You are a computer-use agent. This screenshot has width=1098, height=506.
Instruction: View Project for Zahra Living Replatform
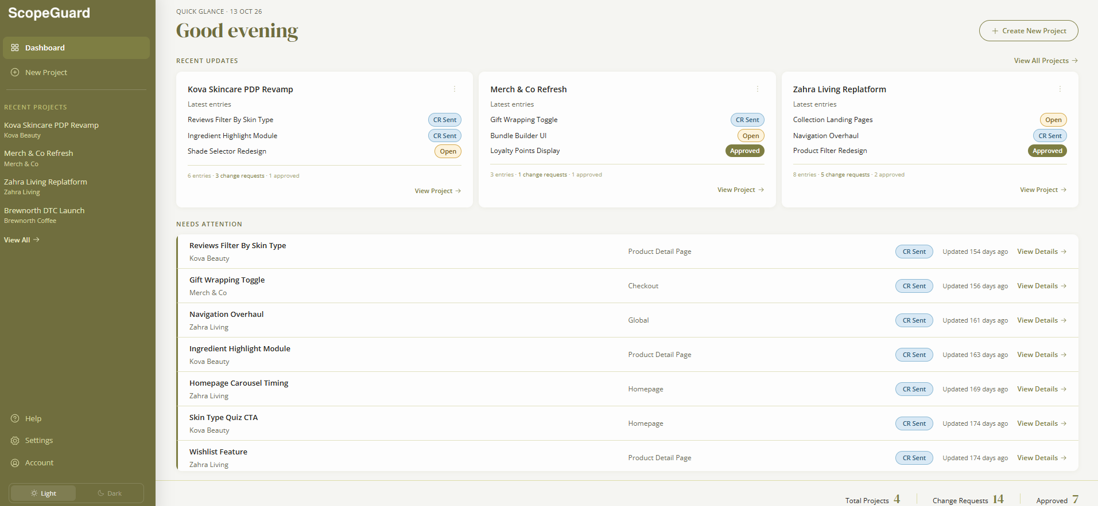point(1043,190)
